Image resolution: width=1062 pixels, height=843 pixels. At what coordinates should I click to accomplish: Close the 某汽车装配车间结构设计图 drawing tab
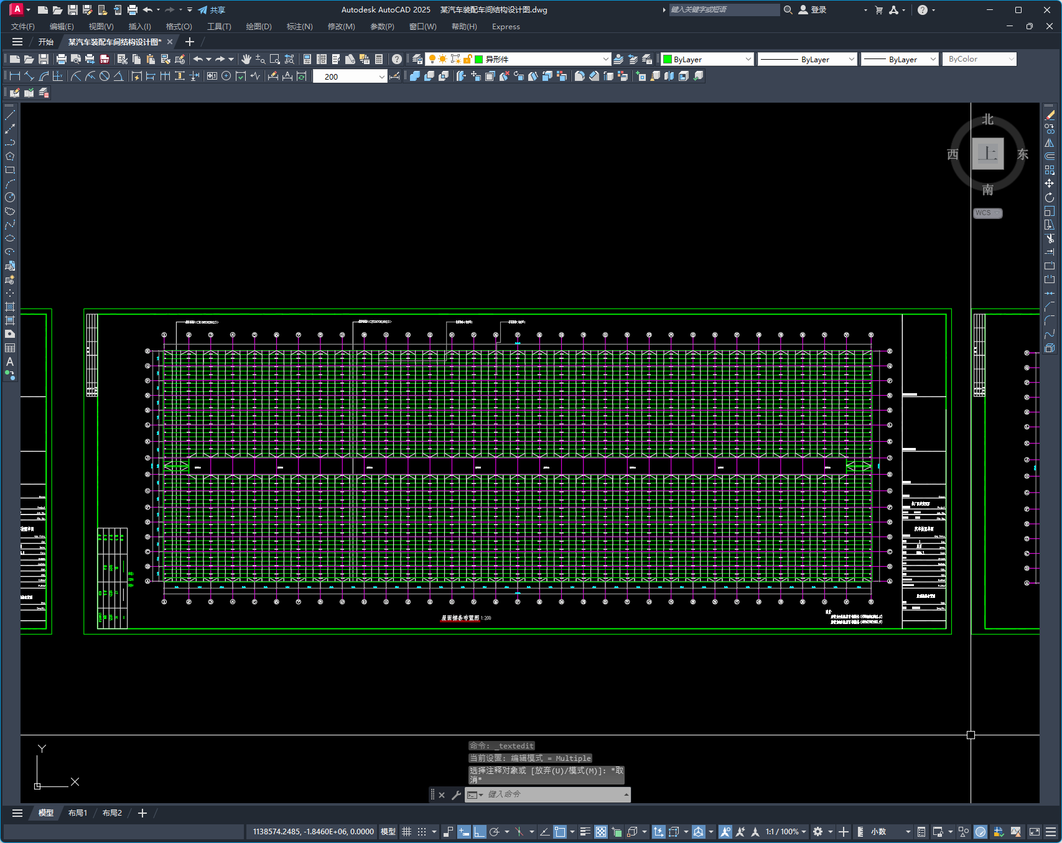point(170,42)
